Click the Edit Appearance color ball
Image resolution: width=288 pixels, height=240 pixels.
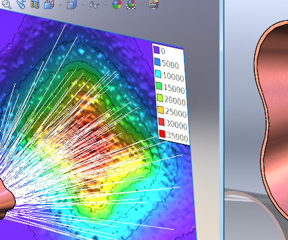tap(117, 4)
